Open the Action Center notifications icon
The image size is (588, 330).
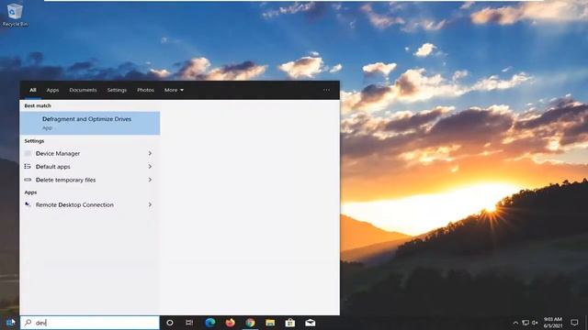click(x=574, y=323)
